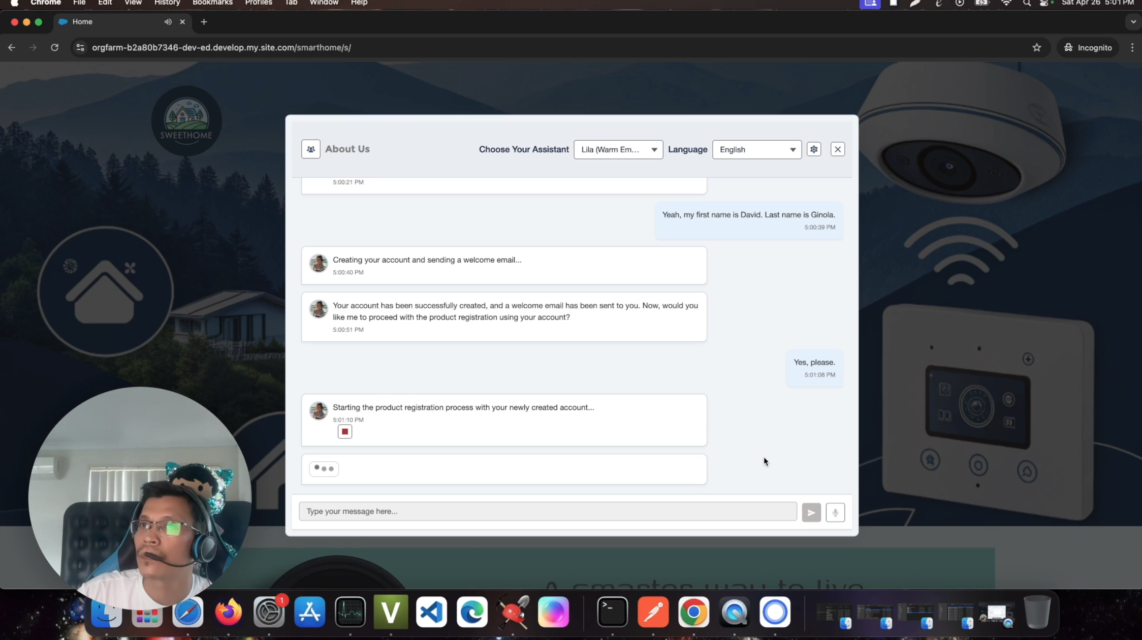1142x640 pixels.
Task: Close the chat assistant panel
Action: (x=838, y=149)
